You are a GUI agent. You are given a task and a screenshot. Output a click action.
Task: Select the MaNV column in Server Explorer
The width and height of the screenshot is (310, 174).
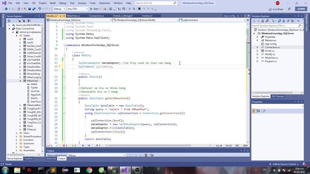point(34,84)
